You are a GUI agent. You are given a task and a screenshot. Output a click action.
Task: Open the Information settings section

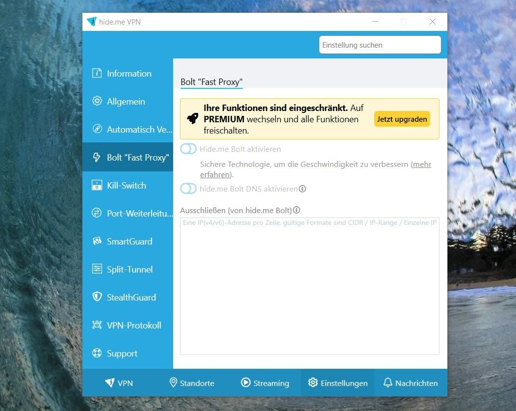tap(128, 73)
